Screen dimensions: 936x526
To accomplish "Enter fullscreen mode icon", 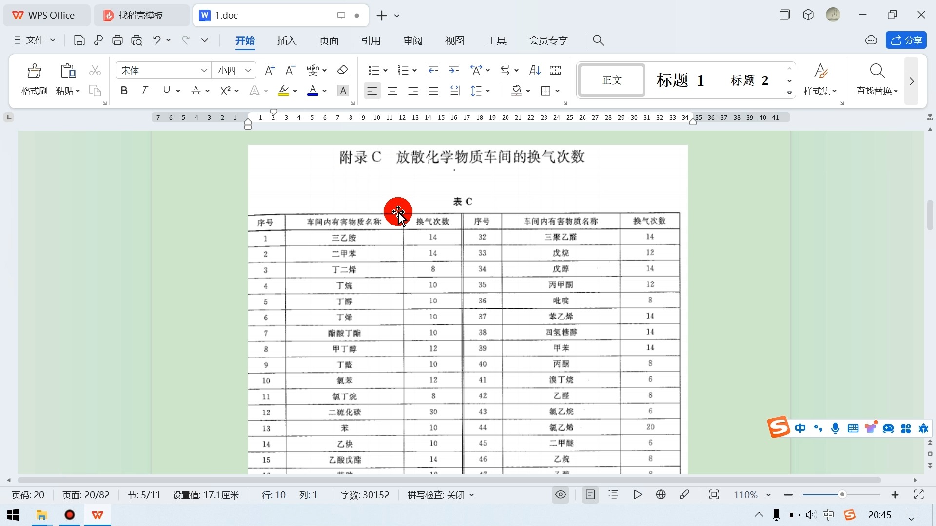I will click(919, 495).
